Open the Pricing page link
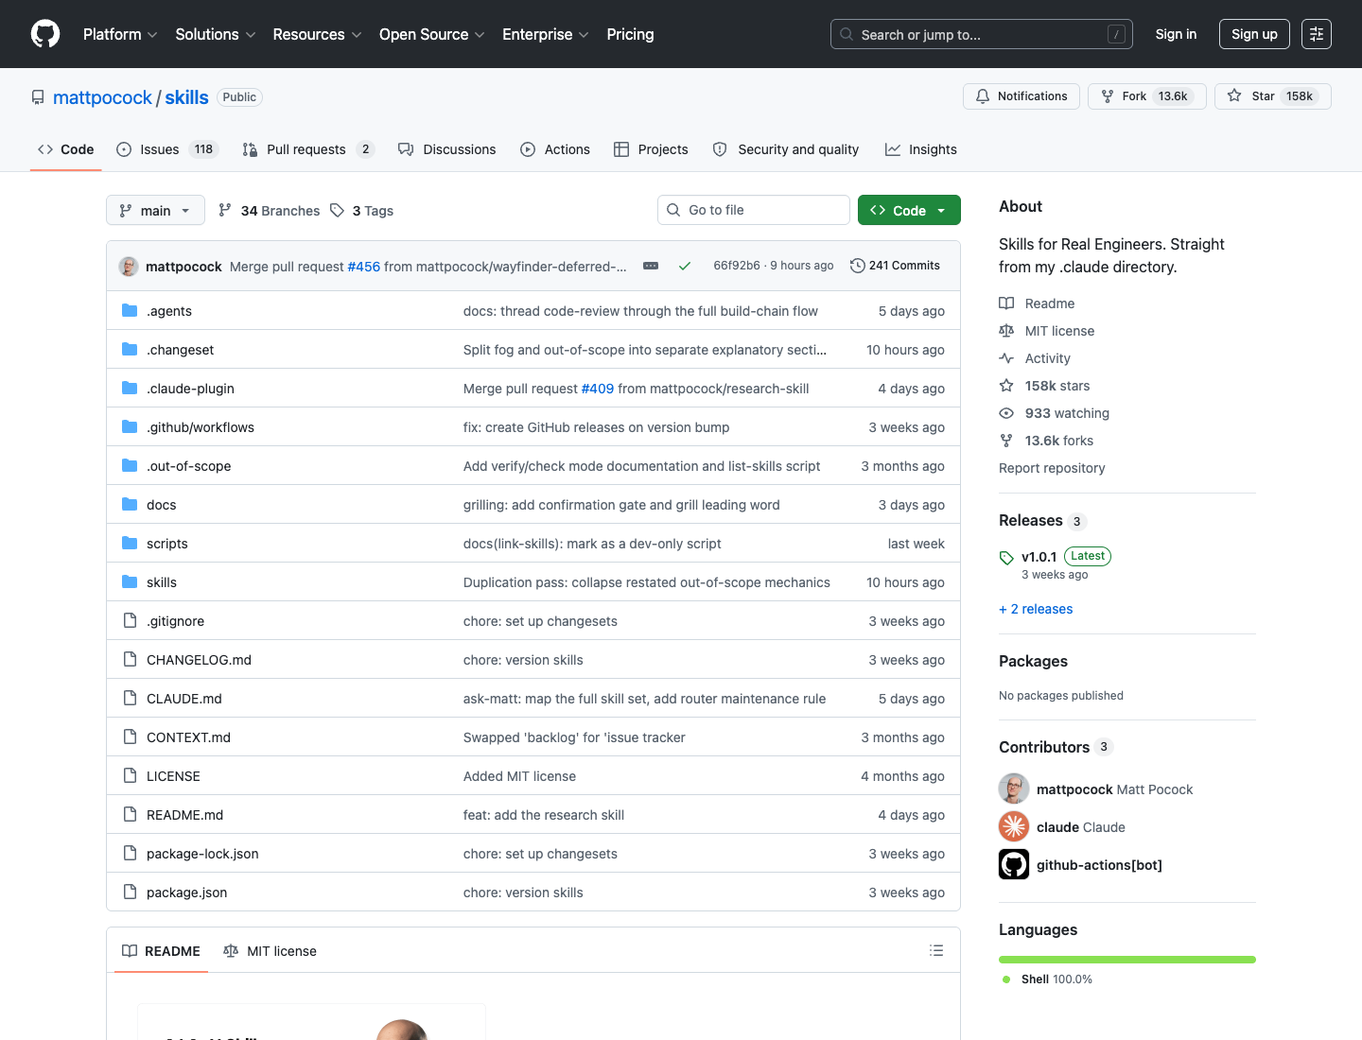1362x1040 pixels. click(x=630, y=34)
